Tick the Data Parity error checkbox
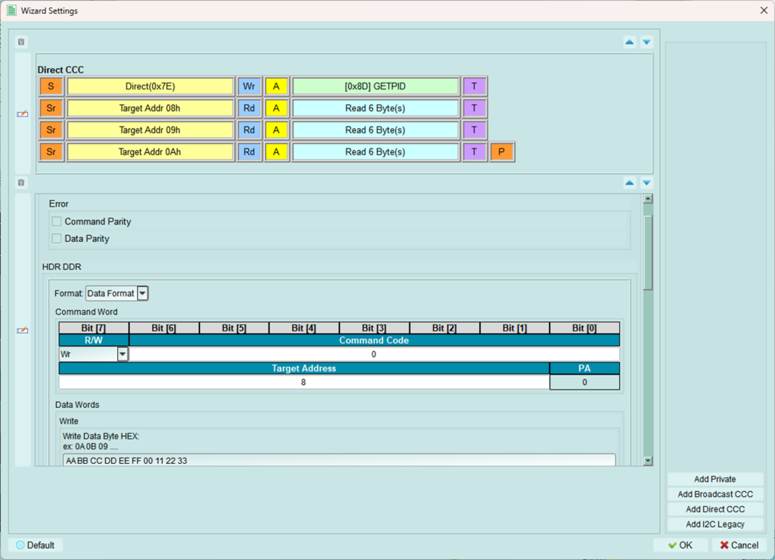 click(57, 238)
